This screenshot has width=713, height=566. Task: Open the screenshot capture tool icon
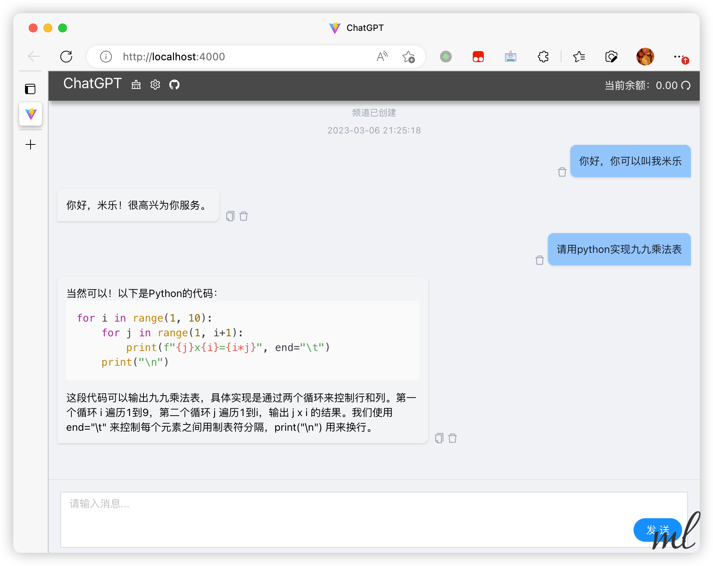coord(611,57)
